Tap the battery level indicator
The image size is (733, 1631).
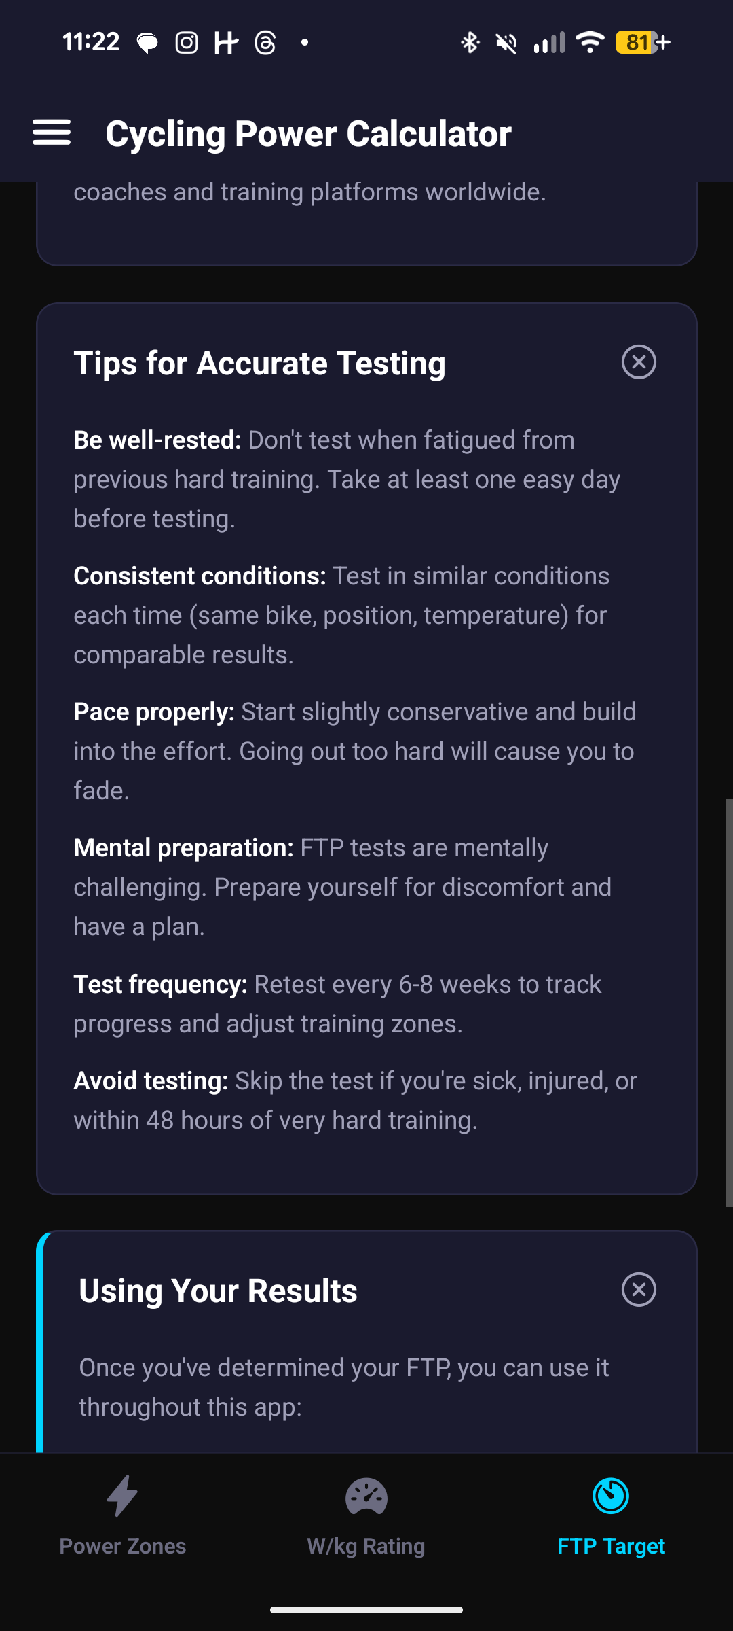(x=641, y=43)
